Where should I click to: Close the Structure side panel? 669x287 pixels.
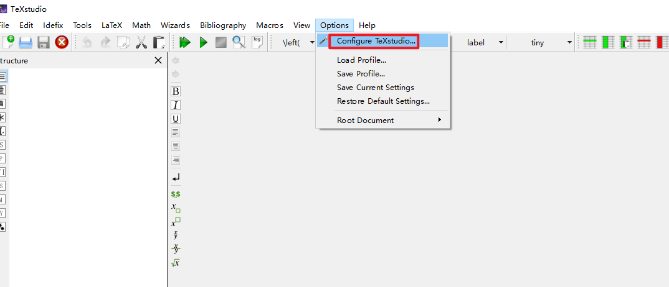[158, 60]
